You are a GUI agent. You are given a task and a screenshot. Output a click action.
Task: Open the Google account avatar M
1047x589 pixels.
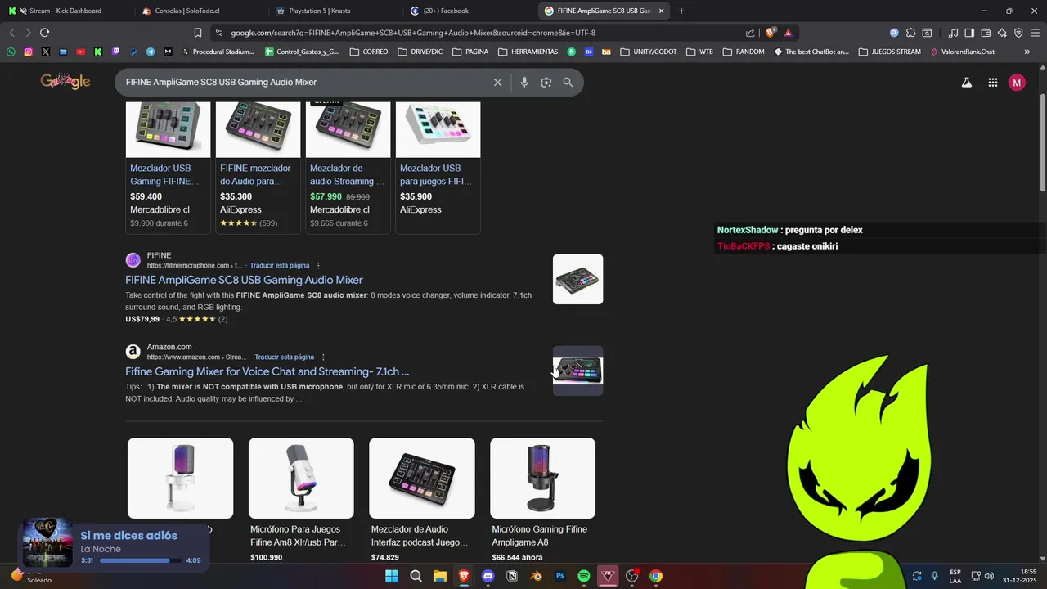1017,83
